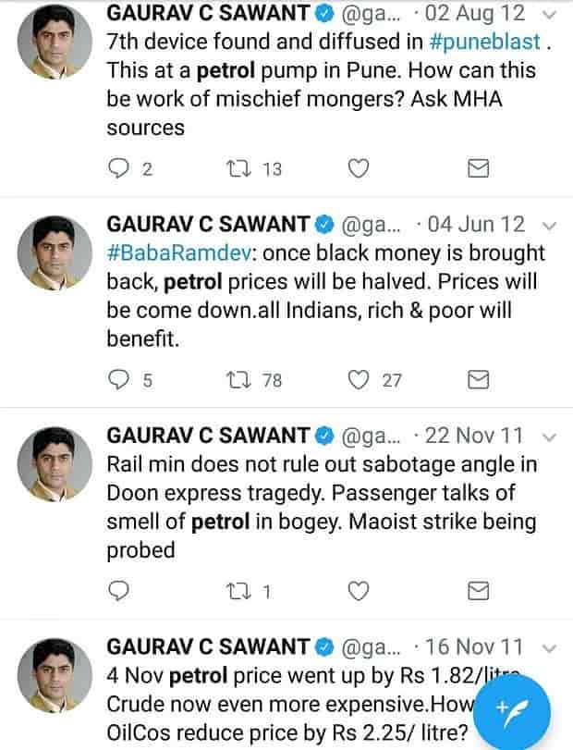This screenshot has width=573, height=750.
Task: Compose a new tweet with floating button
Action: (x=512, y=709)
